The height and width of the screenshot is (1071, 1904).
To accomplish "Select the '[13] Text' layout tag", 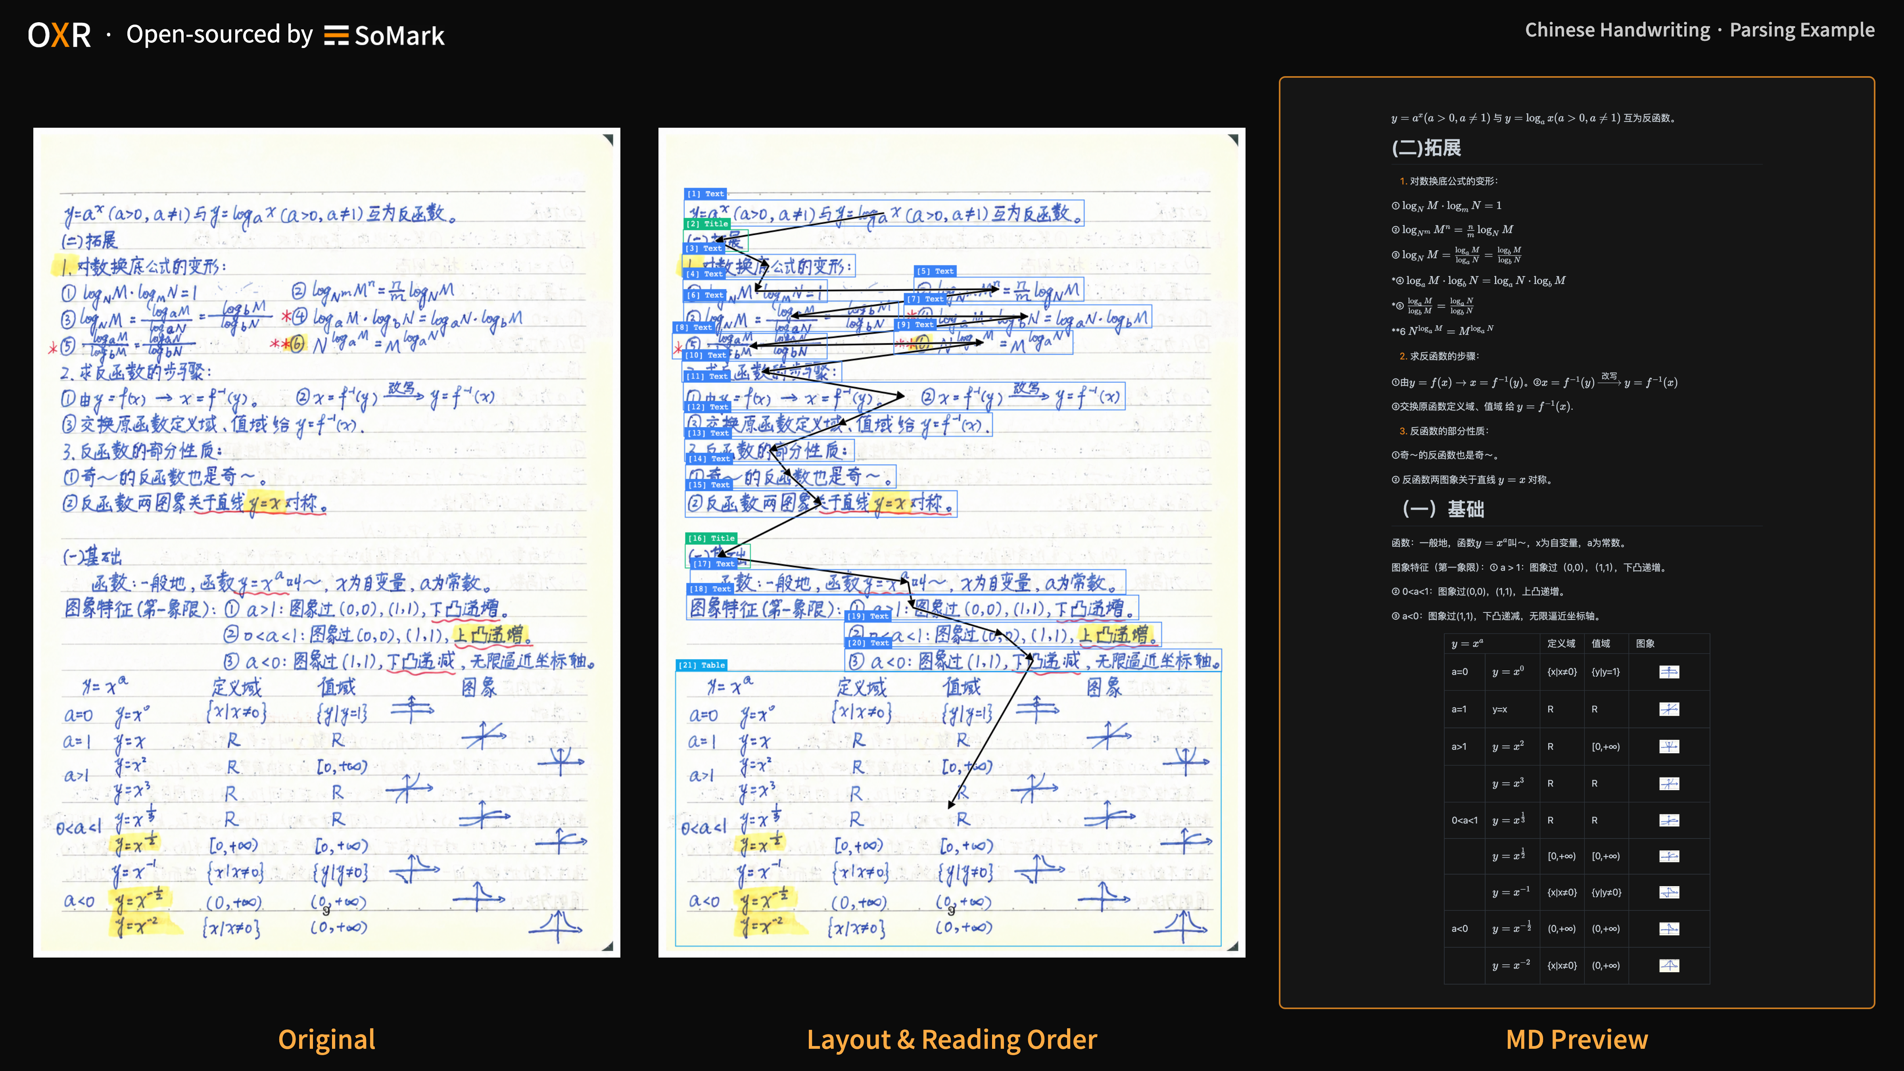I will pos(709,433).
